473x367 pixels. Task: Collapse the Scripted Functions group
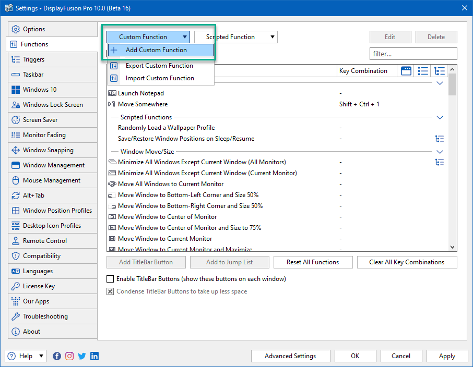click(x=440, y=117)
